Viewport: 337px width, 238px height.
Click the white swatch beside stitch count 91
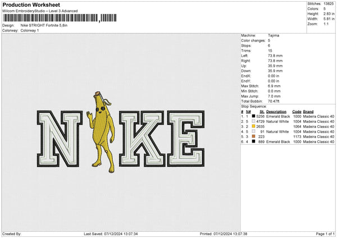tap(254, 131)
